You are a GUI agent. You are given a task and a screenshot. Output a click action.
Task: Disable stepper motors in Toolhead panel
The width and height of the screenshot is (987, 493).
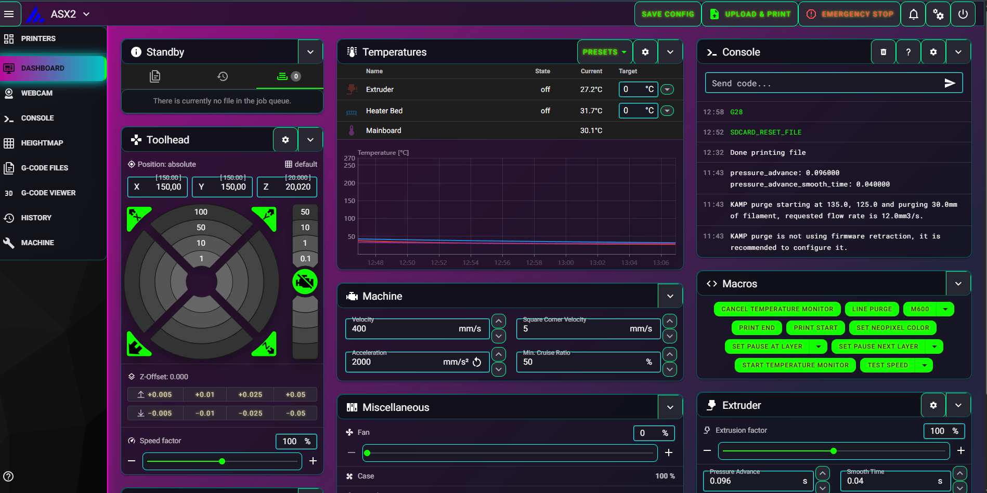[x=305, y=282]
